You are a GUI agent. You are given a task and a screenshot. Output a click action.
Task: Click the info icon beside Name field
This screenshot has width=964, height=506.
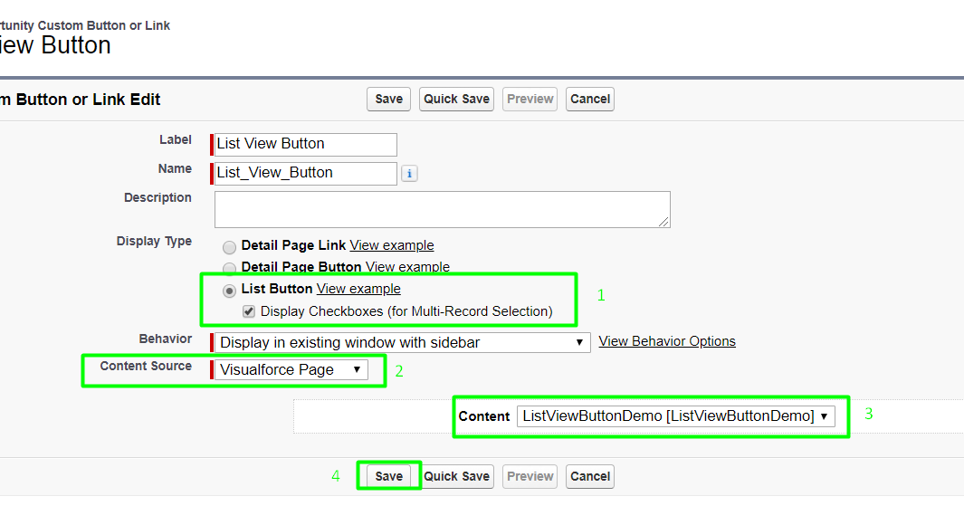(x=409, y=173)
